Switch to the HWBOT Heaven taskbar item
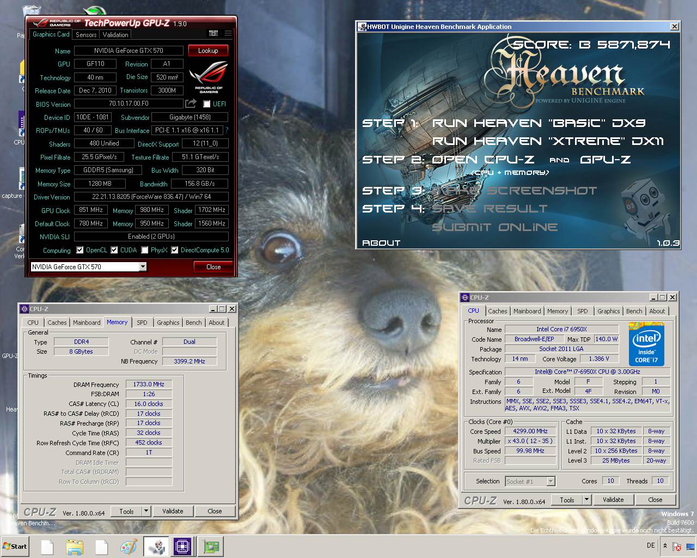The image size is (697, 558). click(x=156, y=547)
